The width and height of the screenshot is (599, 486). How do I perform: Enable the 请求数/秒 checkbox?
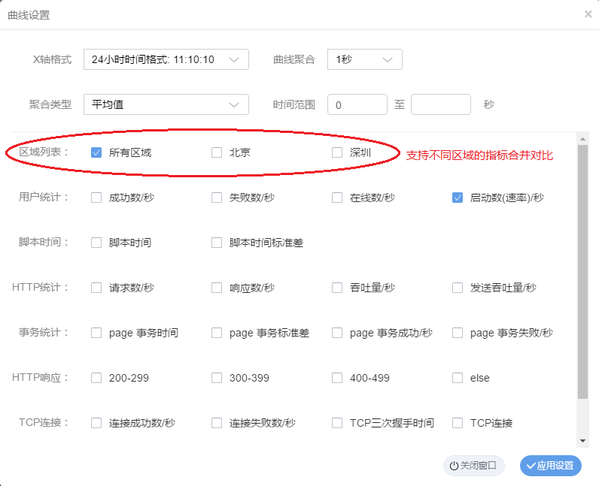(x=96, y=288)
